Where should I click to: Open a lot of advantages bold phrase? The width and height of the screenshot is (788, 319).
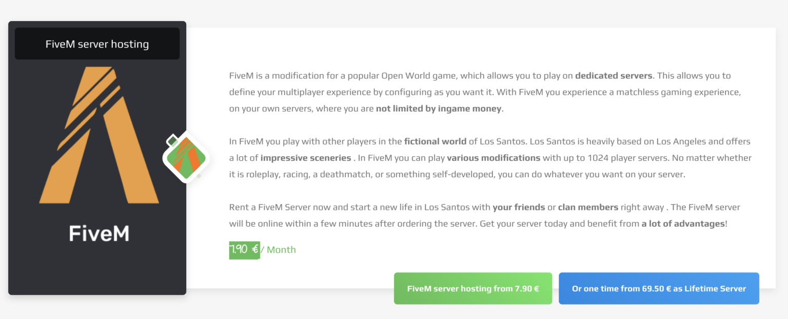click(x=683, y=223)
